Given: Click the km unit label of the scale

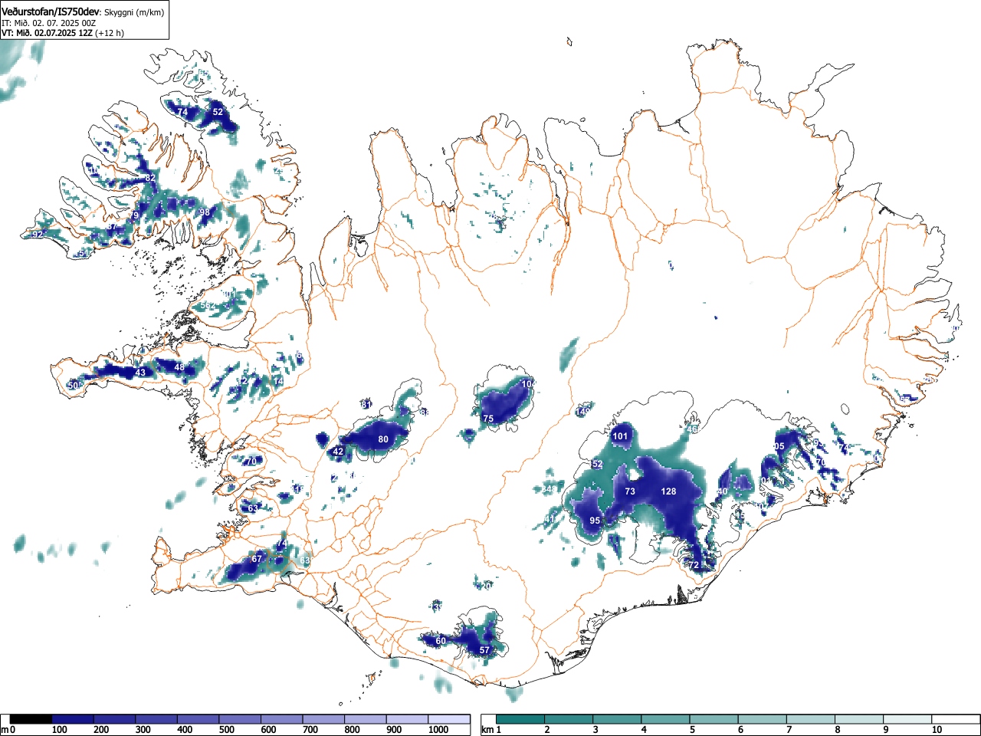Looking at the screenshot, I should pyautogui.click(x=487, y=730).
